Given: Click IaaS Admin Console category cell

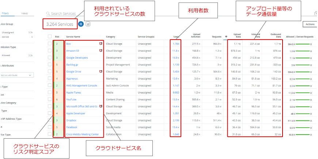Looking at the screenshot, I should (x=117, y=86).
